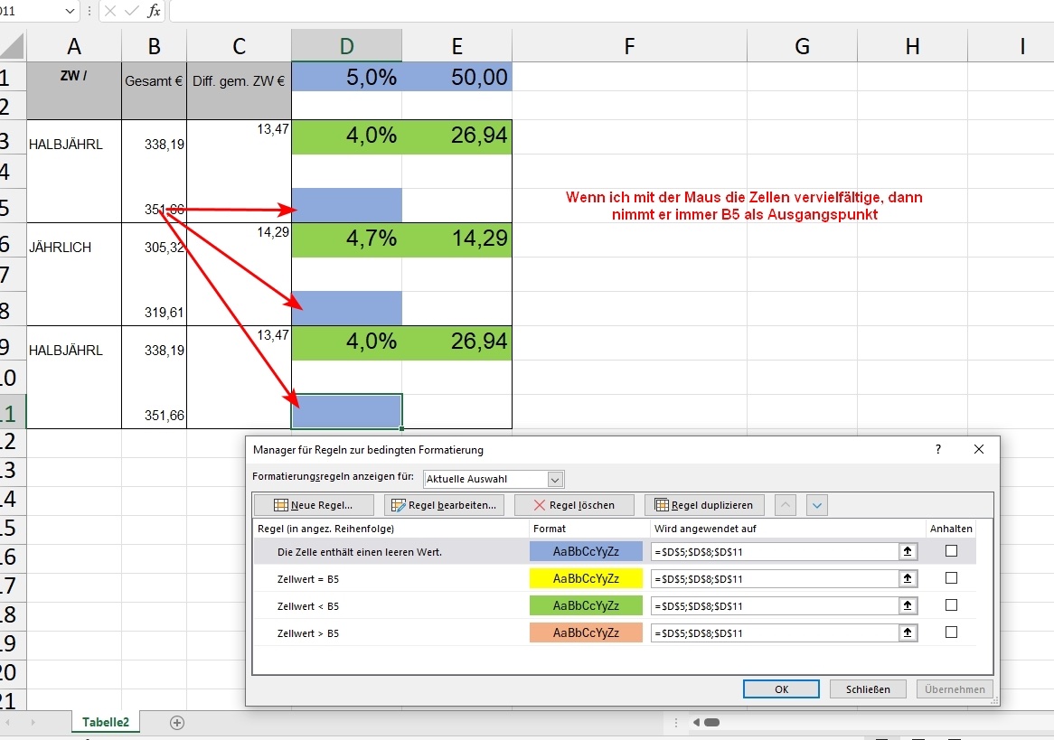Image resolution: width=1054 pixels, height=740 pixels.
Task: Click the 'Regel löschen' button
Action: (574, 505)
